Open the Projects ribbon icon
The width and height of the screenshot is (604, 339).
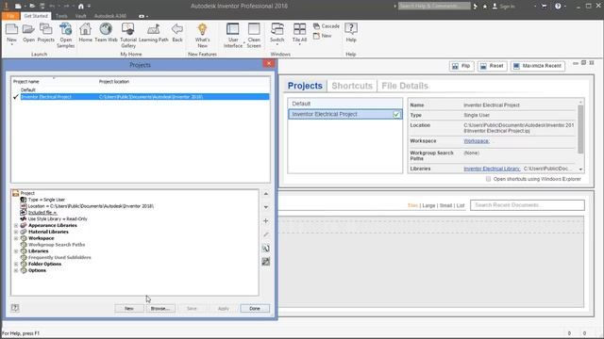[46, 29]
